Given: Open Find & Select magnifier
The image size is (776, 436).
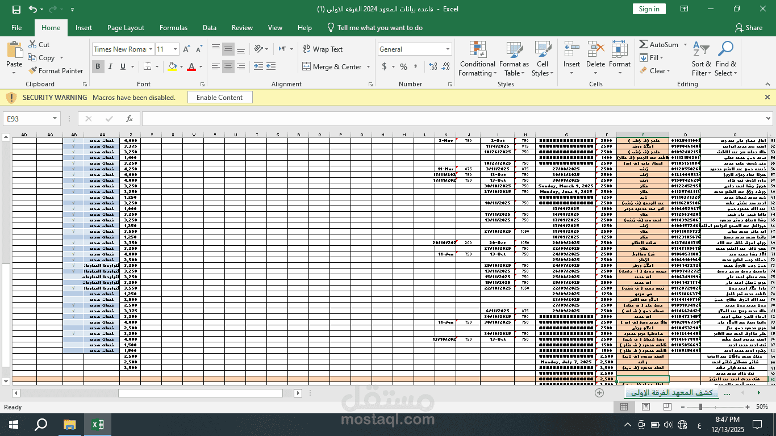Looking at the screenshot, I should coord(725,59).
